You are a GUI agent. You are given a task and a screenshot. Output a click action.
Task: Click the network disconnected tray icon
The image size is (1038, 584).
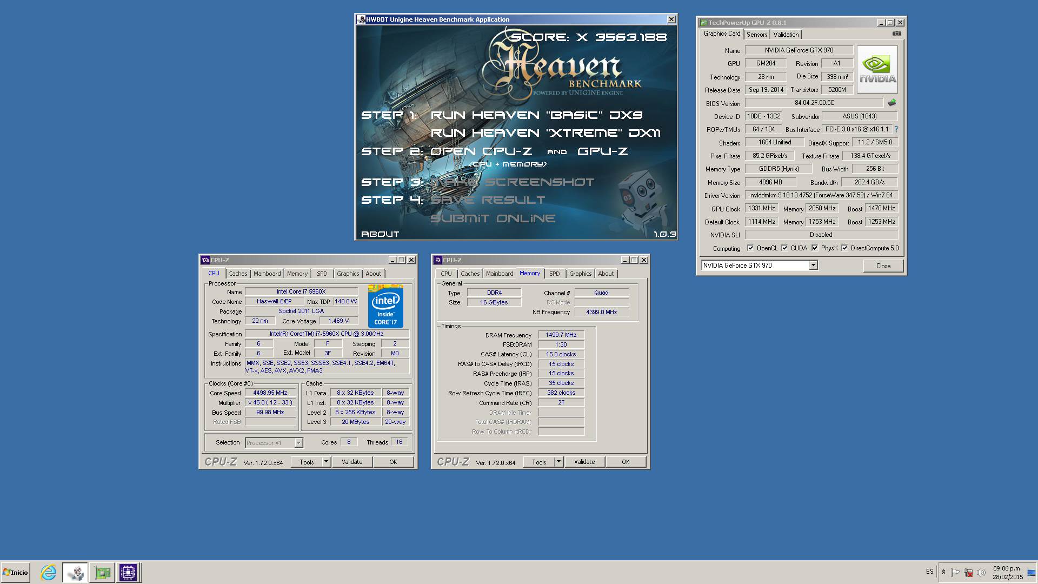tap(968, 572)
